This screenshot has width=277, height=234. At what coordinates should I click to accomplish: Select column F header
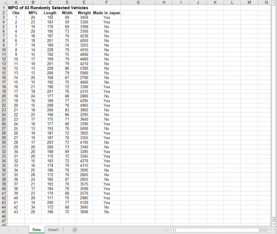click(106, 2)
